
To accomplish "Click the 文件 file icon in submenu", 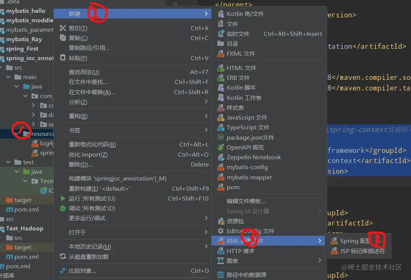I will pyautogui.click(x=221, y=24).
